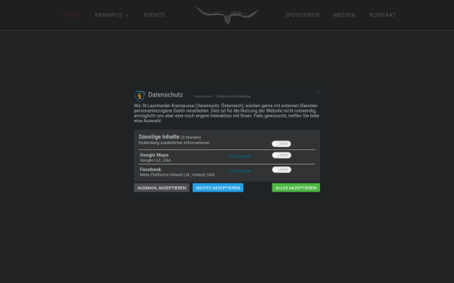This screenshot has width=454, height=283.
Task: Enable the Facebook toggle
Action: (281, 170)
